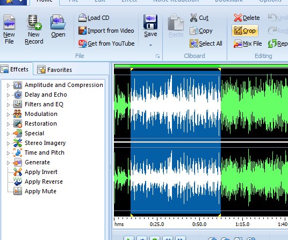
Task: Click the Load CD icon
Action: pyautogui.click(x=82, y=18)
